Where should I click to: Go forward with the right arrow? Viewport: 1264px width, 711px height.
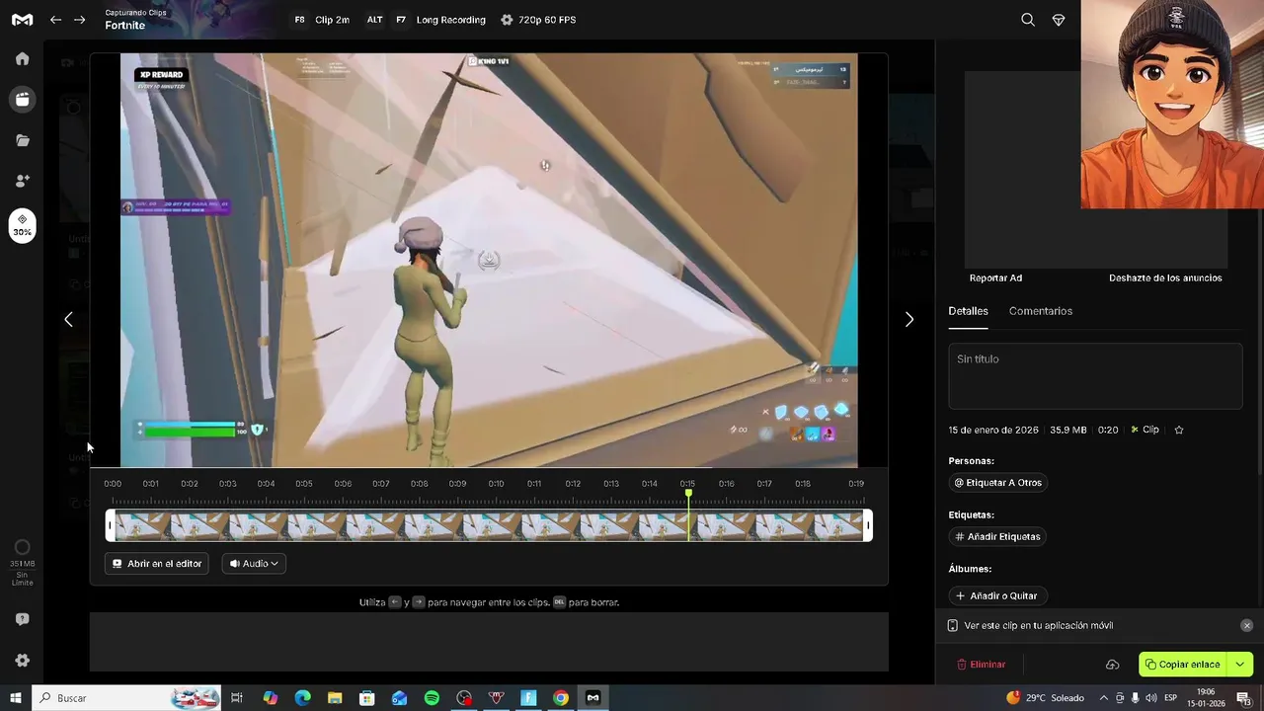pyautogui.click(x=80, y=20)
